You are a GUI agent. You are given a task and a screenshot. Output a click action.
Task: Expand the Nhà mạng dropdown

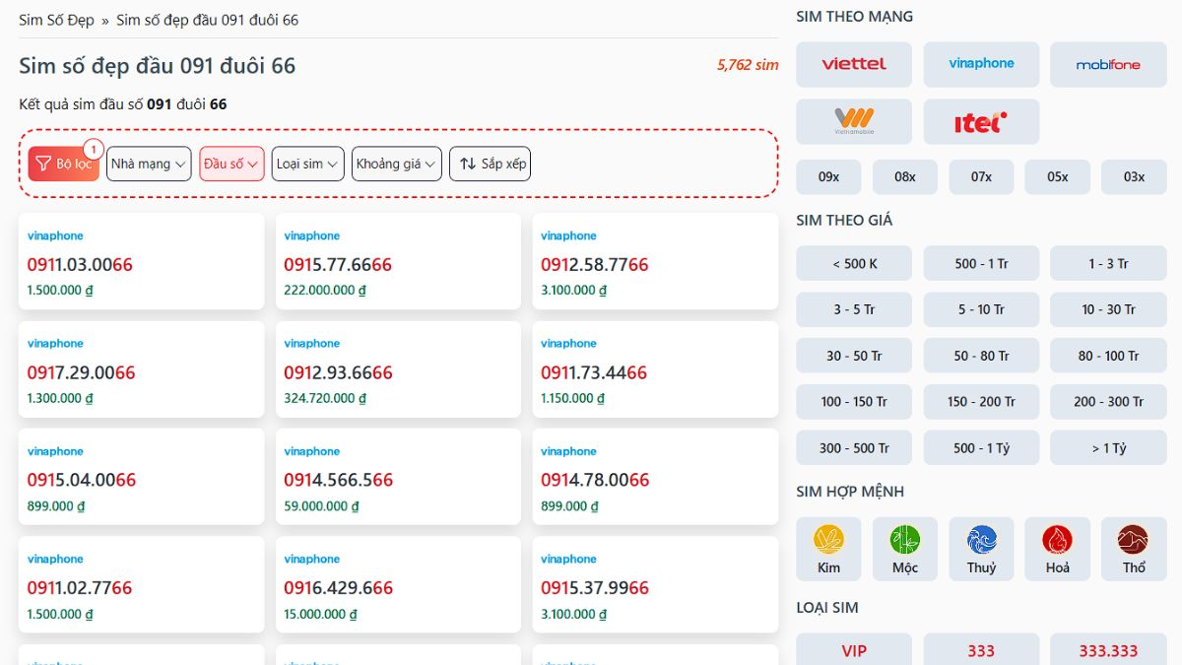149,164
